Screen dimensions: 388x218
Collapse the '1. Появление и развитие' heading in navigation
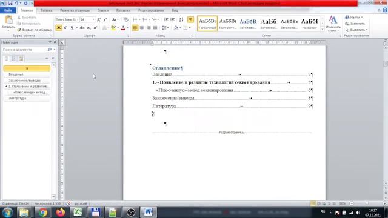[x=7, y=87]
